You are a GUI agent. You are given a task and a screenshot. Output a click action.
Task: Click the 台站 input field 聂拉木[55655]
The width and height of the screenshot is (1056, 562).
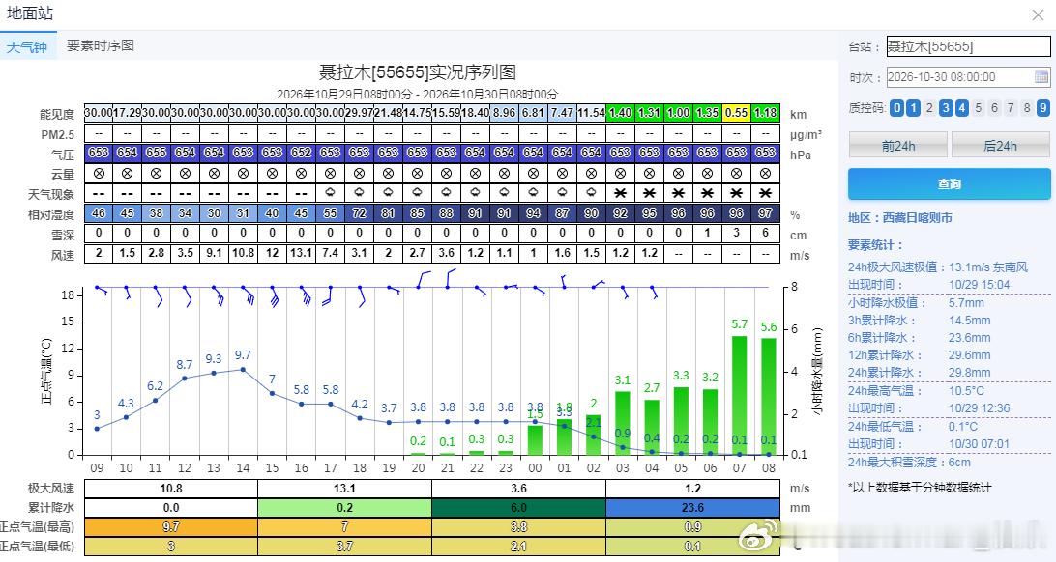click(968, 46)
